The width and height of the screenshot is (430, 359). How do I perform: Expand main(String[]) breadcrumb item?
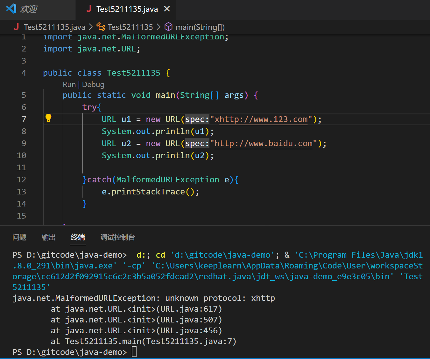tap(200, 27)
